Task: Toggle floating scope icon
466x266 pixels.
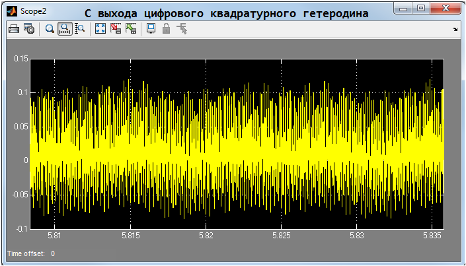Action: pos(151,29)
